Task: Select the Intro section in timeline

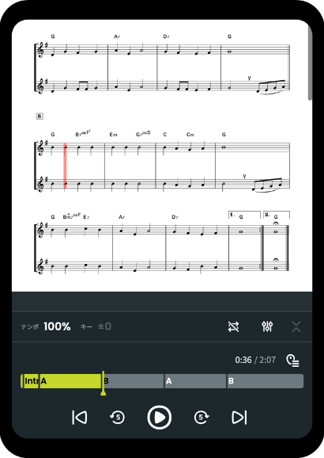Action: (x=31, y=381)
